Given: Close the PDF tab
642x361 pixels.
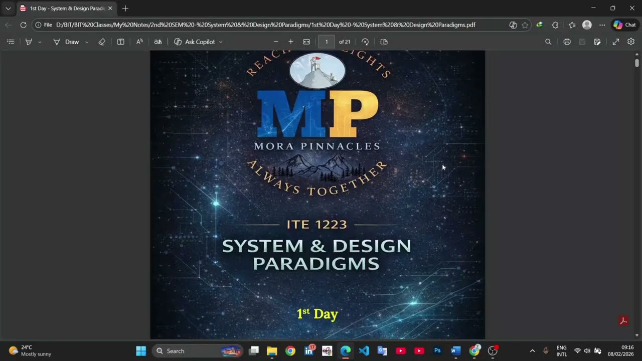Looking at the screenshot, I should [x=110, y=9].
